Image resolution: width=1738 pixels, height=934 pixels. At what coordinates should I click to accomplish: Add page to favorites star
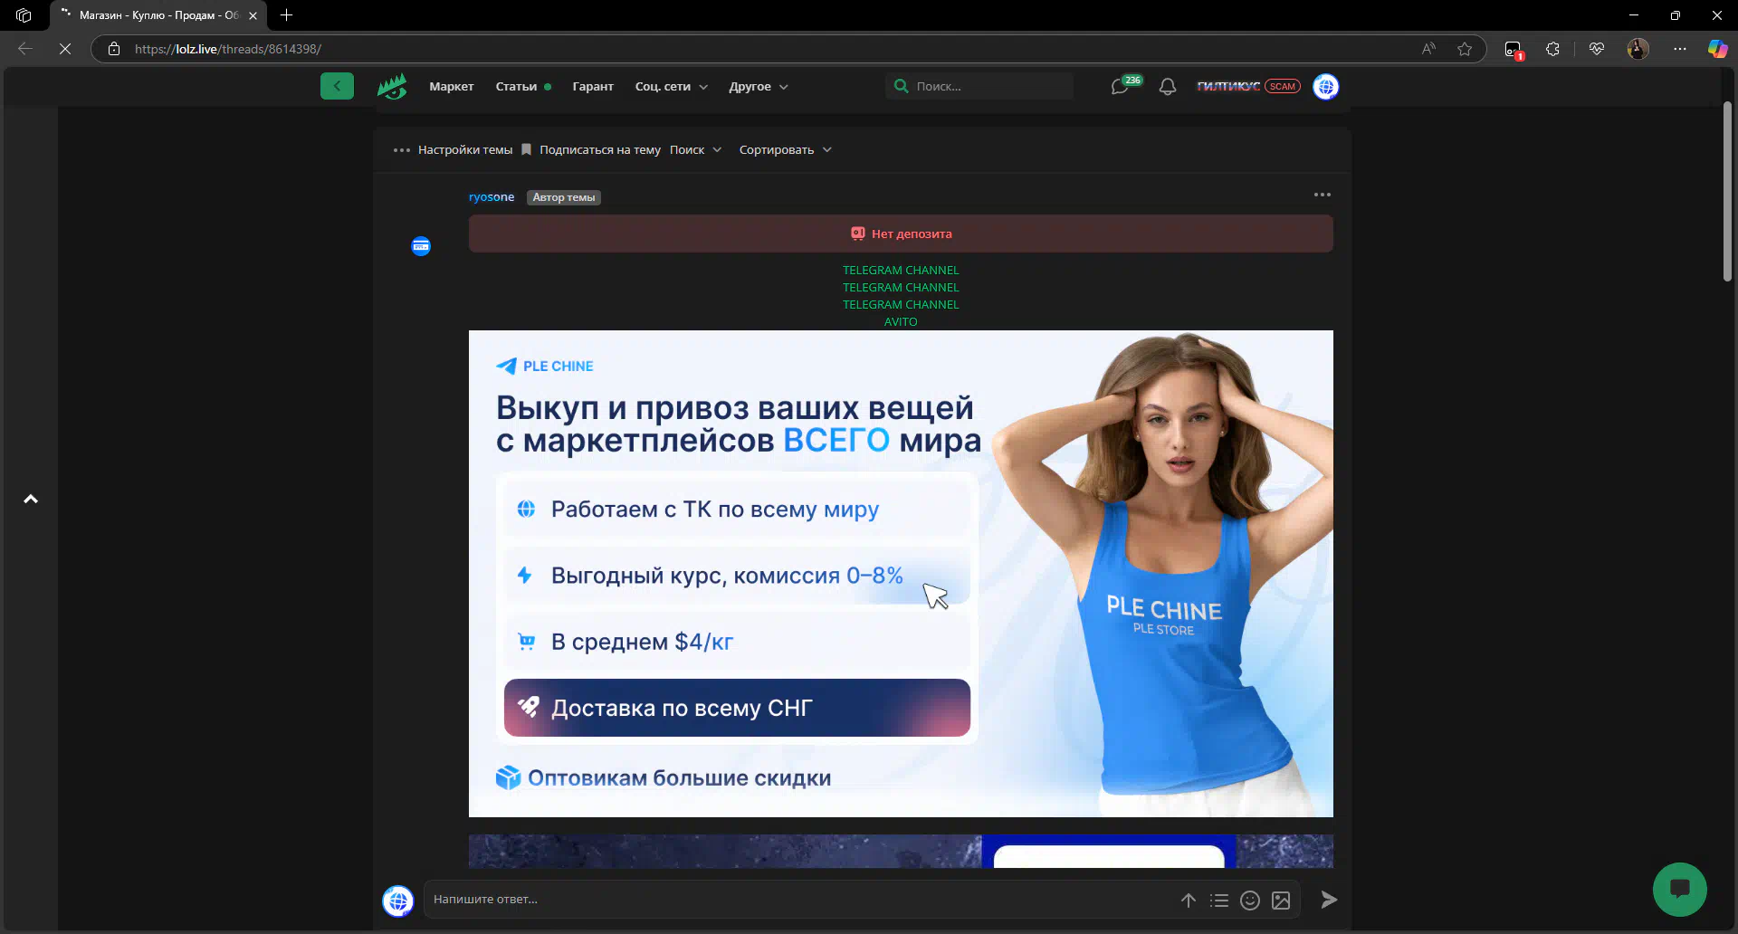1465,49
